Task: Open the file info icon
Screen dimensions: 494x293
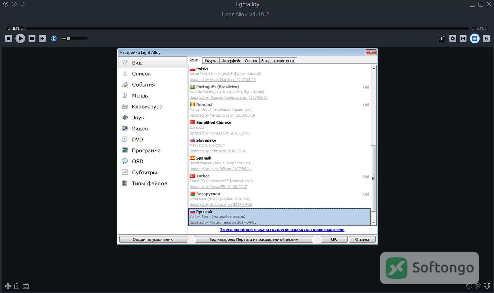Action: click(x=441, y=39)
